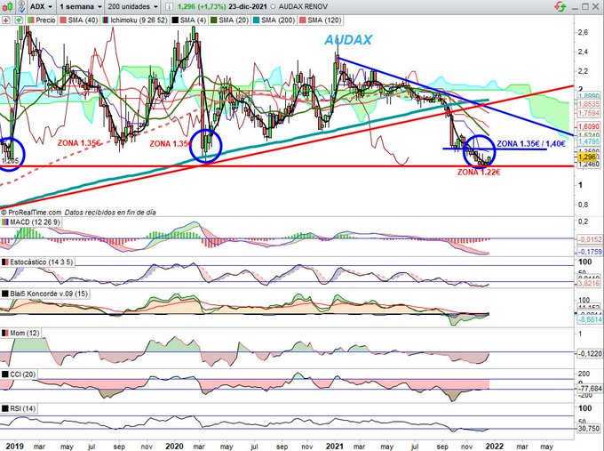Click the bar spacing icon beside units

point(169,6)
